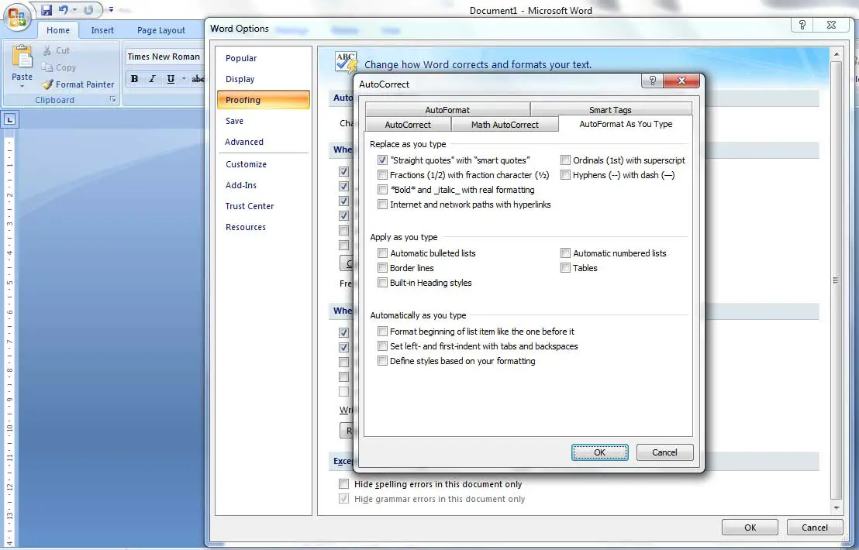
Task: Click Cancel in Word Options dialog
Action: coord(815,528)
